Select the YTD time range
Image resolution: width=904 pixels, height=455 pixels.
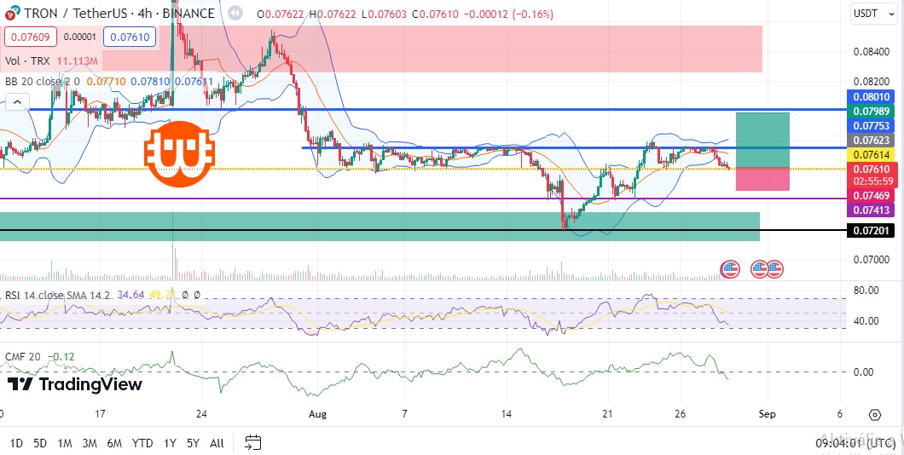142,443
